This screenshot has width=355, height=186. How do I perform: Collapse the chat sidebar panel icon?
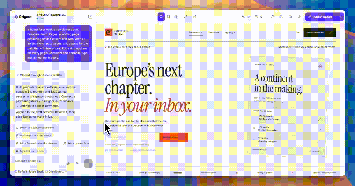tap(90, 17)
